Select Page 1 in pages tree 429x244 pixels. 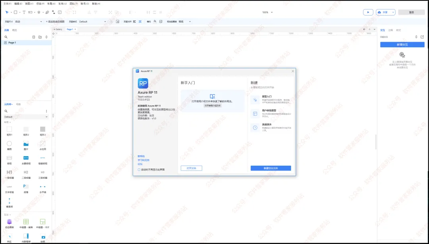(x=26, y=43)
